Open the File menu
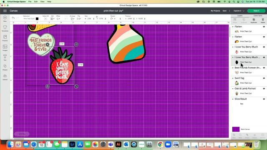Image resolution: width=267 pixels, height=150 pixels. click(30, 2)
